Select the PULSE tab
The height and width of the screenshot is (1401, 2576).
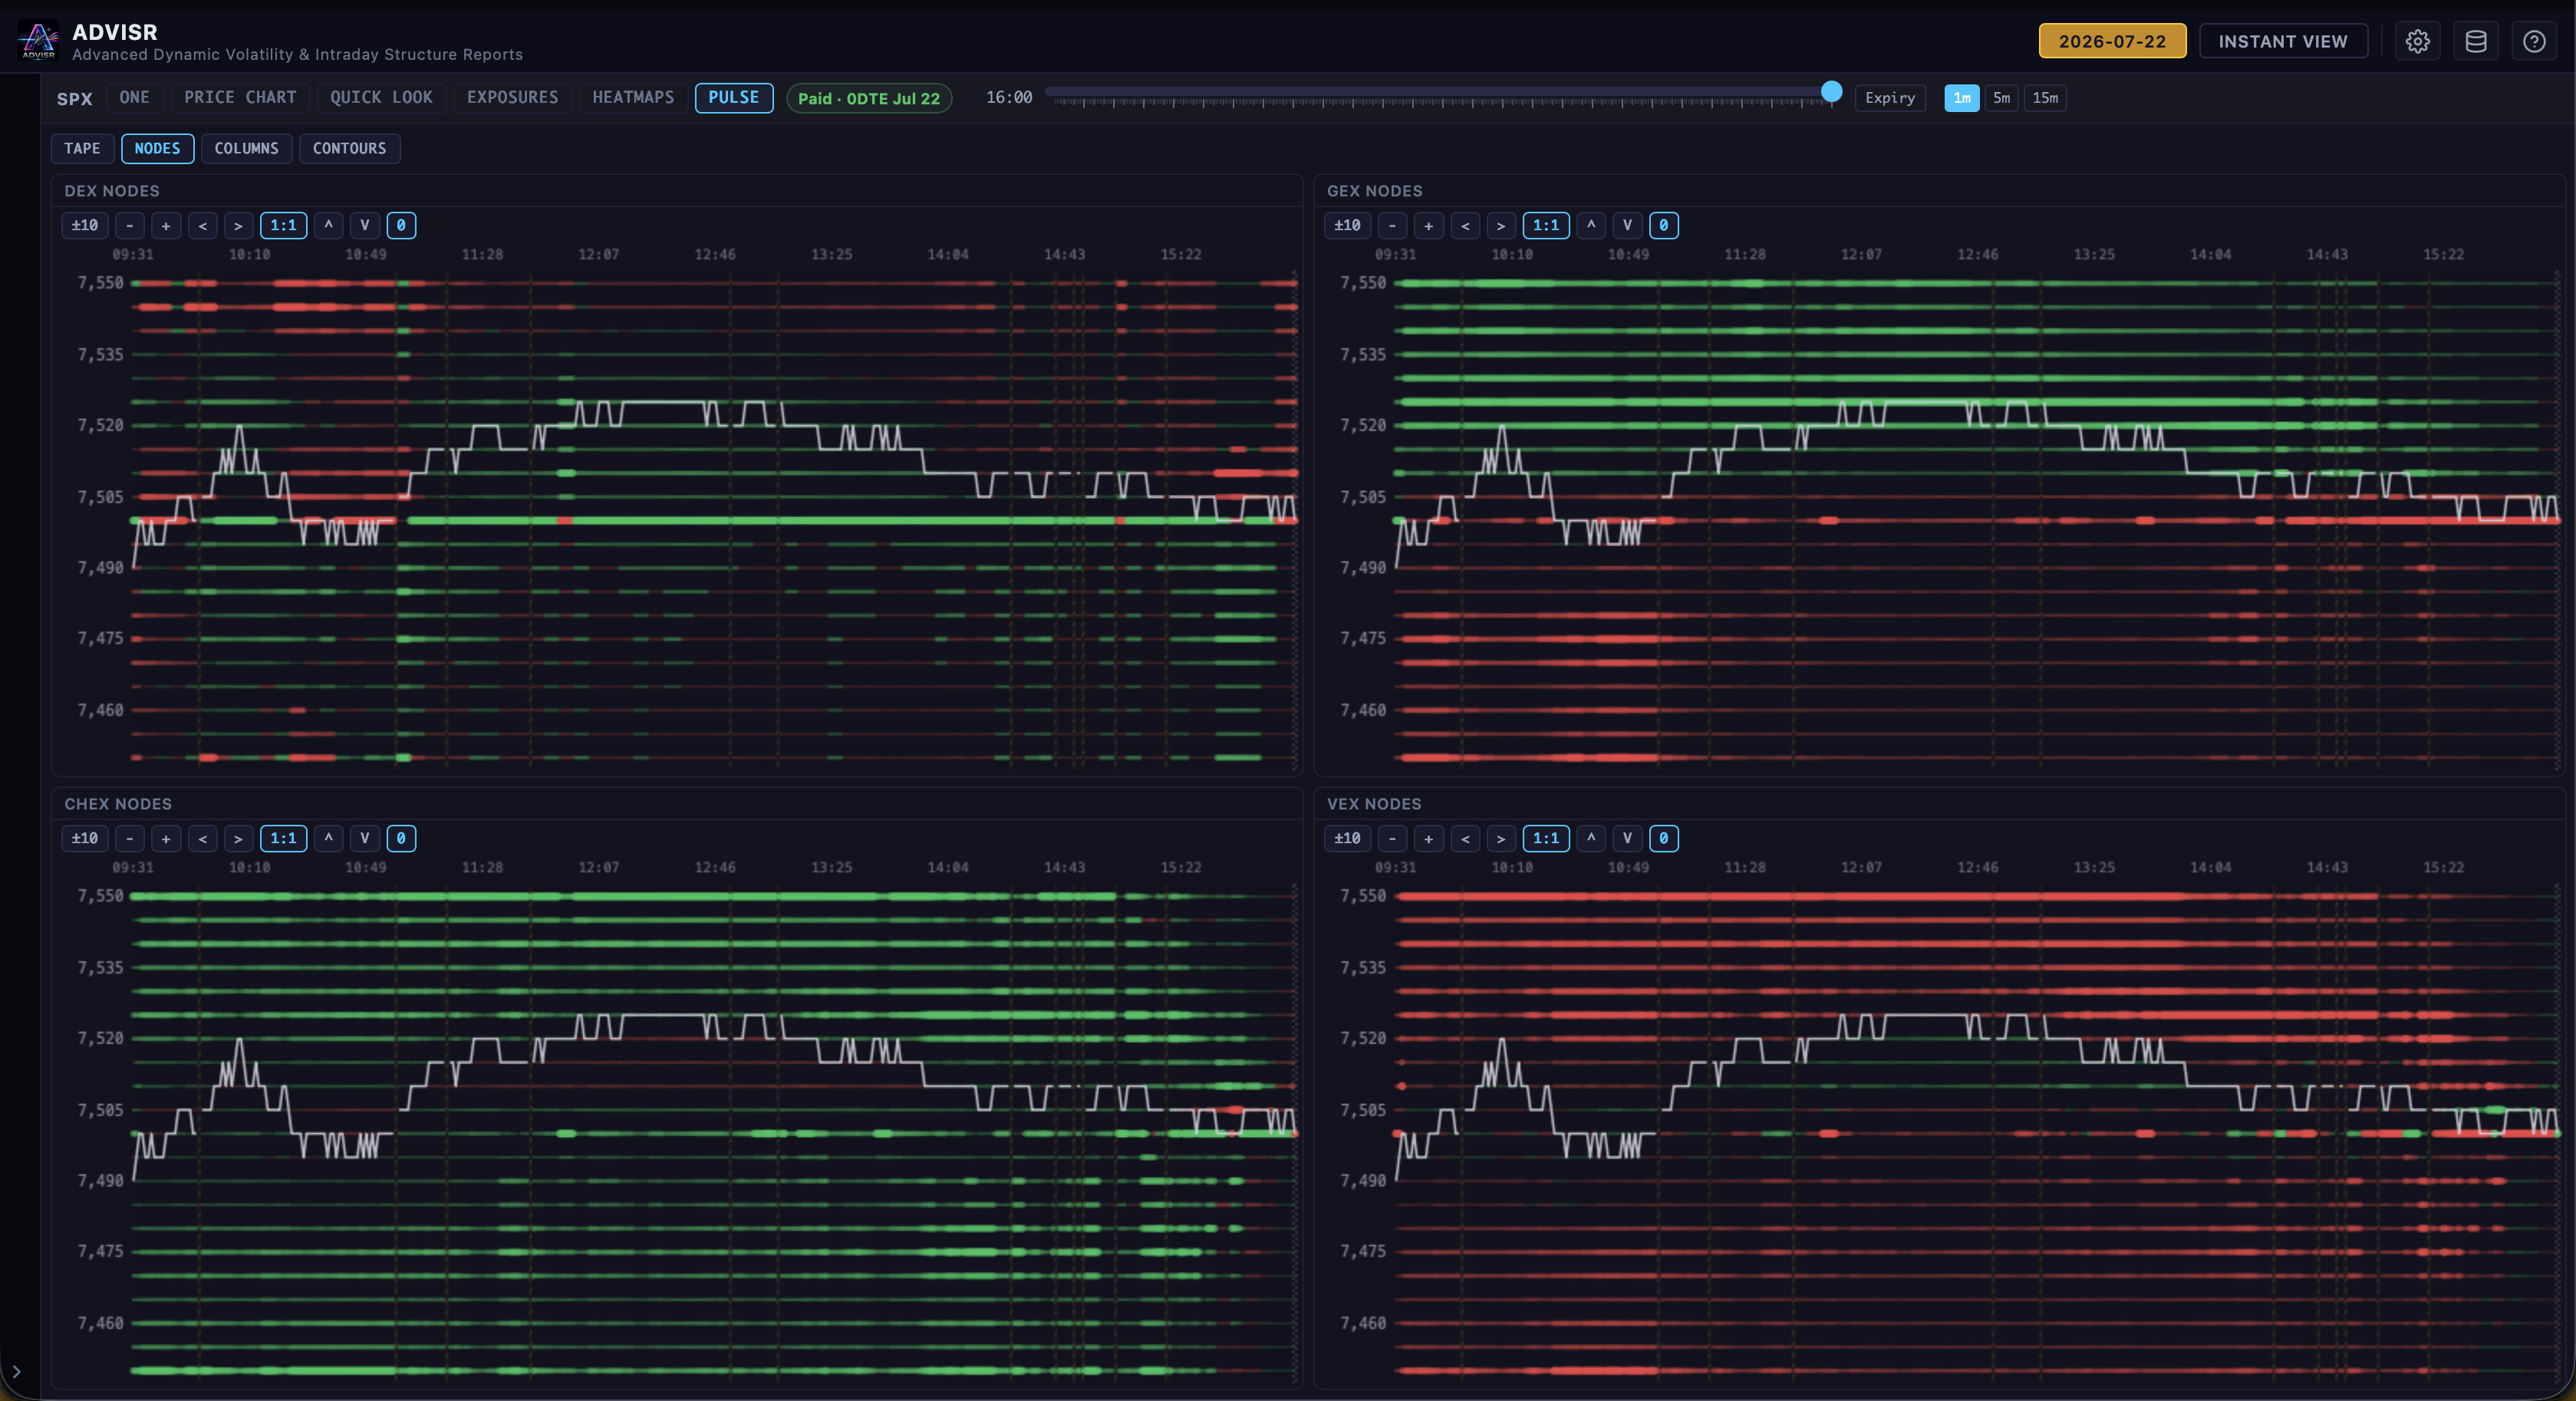pos(734,98)
